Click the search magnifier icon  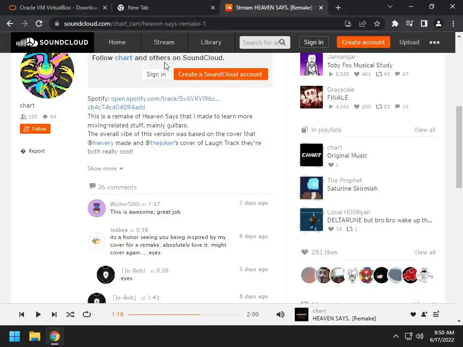pyautogui.click(x=282, y=42)
